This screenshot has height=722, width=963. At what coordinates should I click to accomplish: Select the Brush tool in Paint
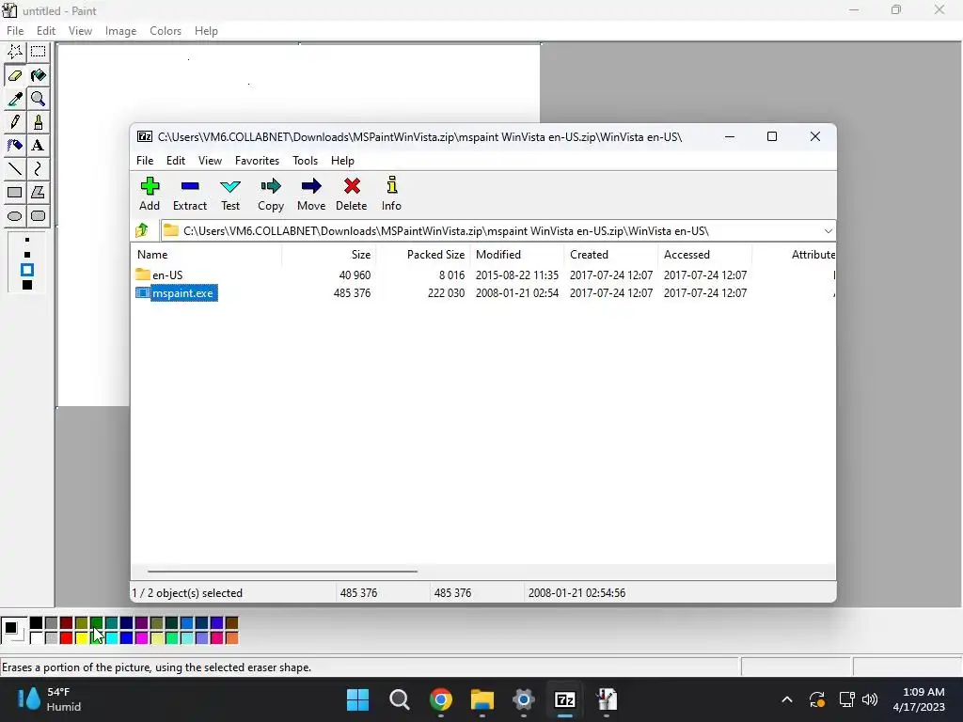(38, 122)
